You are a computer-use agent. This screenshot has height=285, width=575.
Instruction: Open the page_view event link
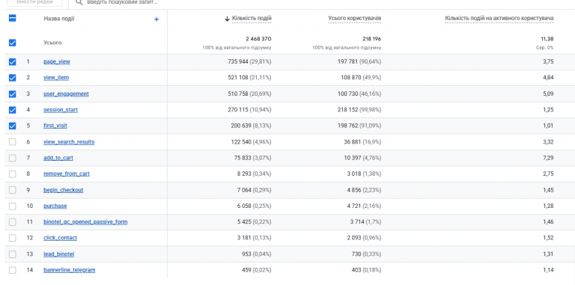click(56, 61)
